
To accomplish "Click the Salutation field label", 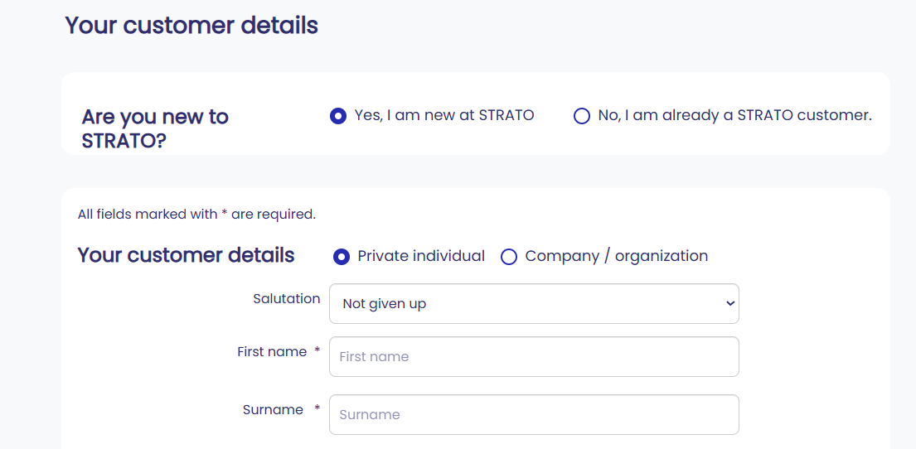I will pos(286,299).
